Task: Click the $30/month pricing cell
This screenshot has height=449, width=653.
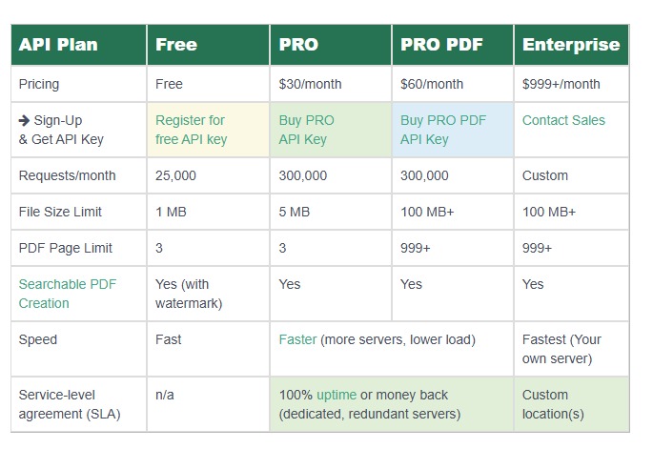Action: pos(311,84)
